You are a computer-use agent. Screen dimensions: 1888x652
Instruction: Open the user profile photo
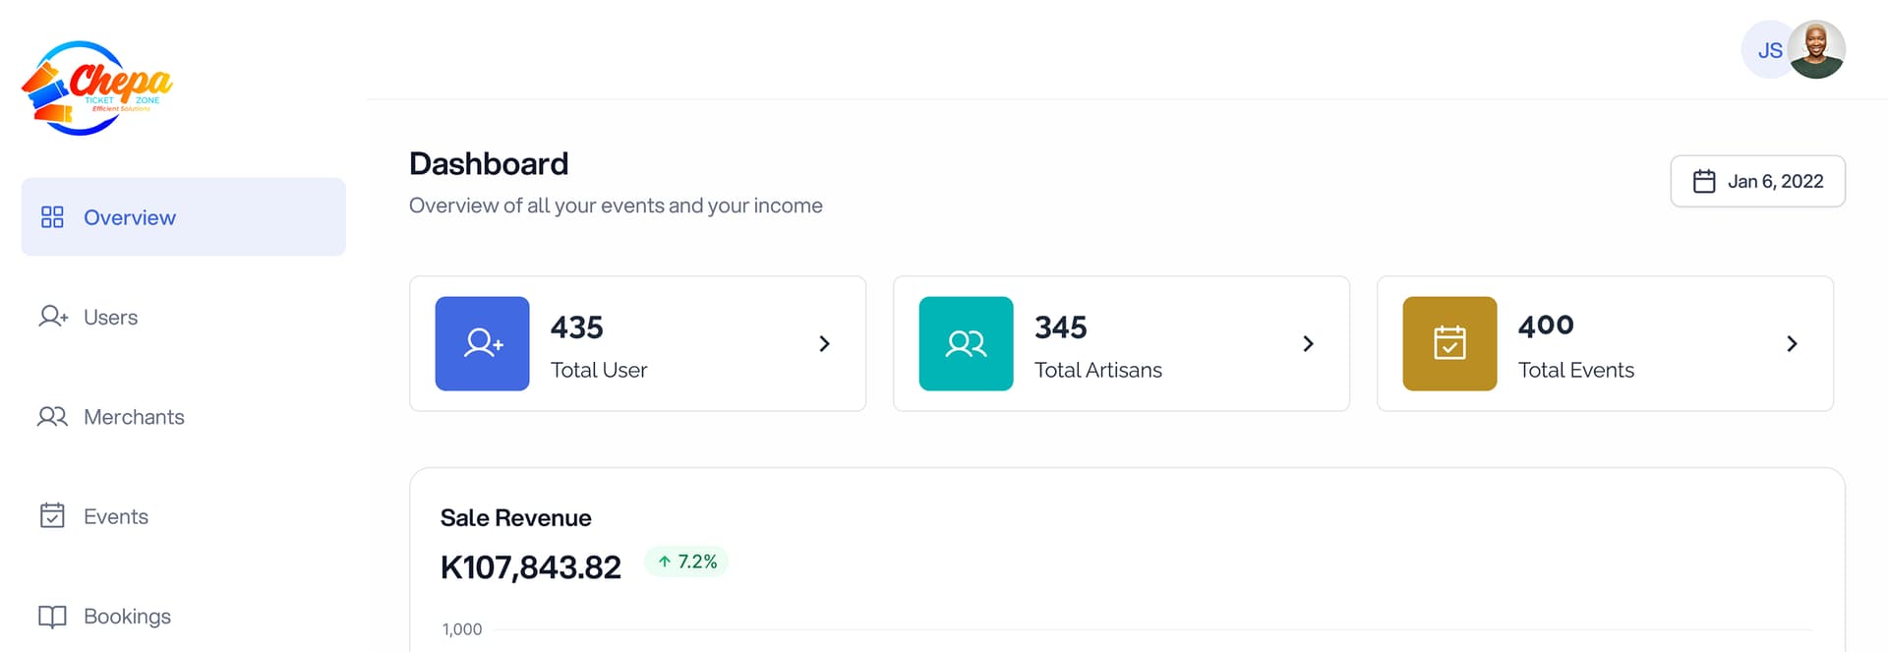[1816, 50]
